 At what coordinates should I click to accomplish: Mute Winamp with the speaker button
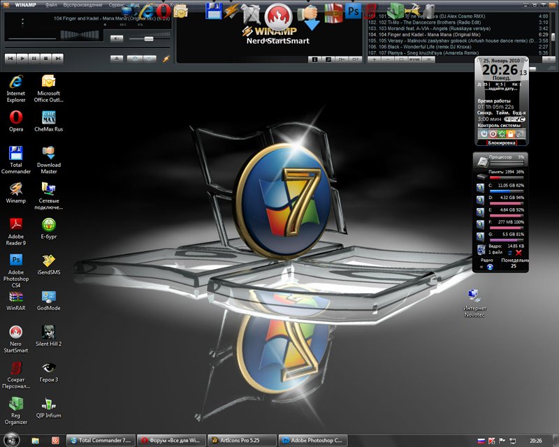pos(115,38)
